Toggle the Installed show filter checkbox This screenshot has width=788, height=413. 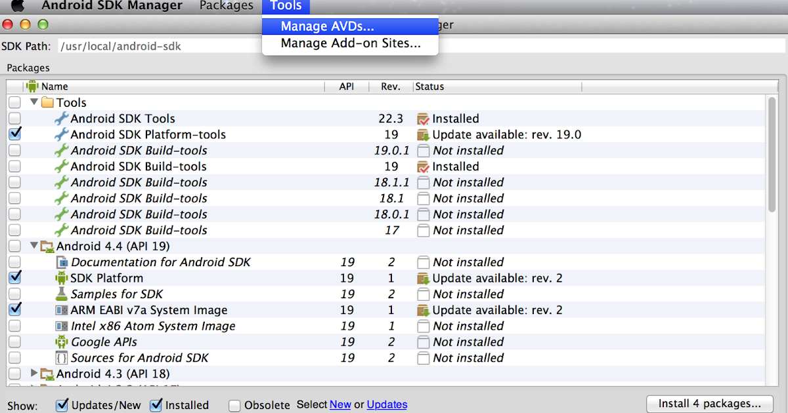point(156,405)
